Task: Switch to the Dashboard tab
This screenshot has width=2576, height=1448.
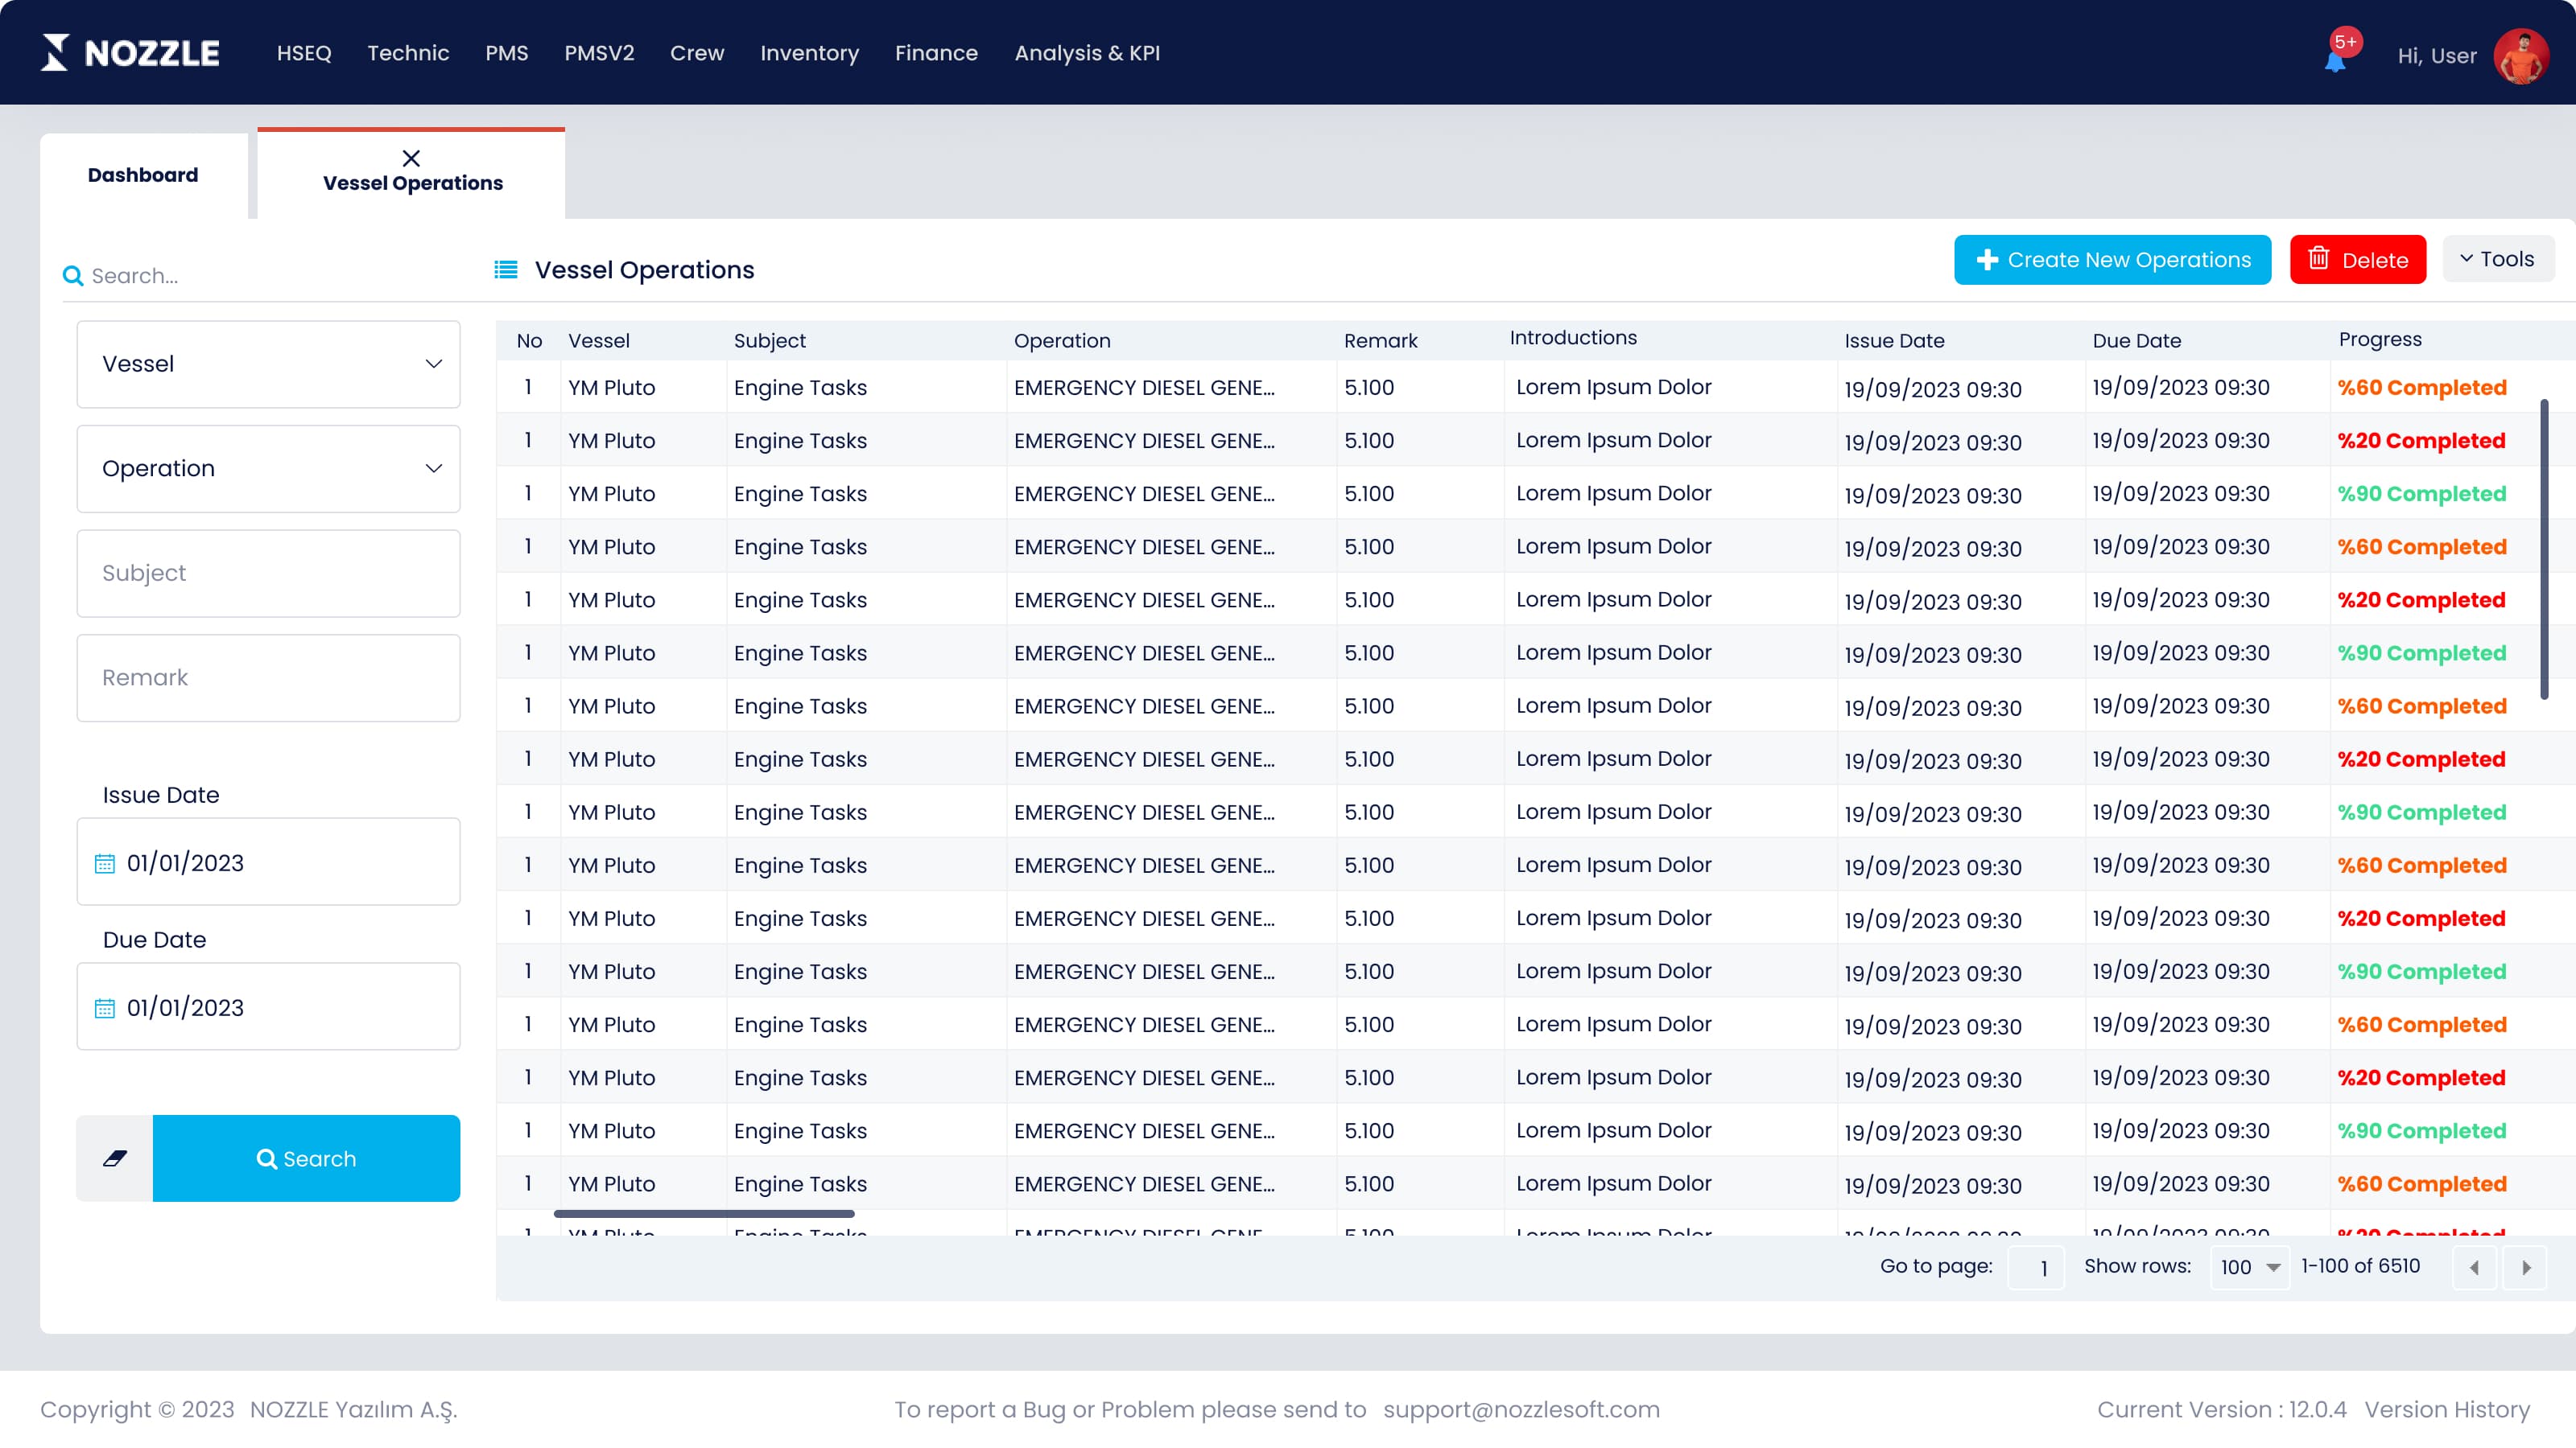Action: [x=143, y=175]
